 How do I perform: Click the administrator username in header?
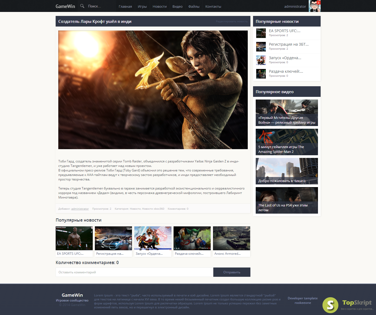295,6
